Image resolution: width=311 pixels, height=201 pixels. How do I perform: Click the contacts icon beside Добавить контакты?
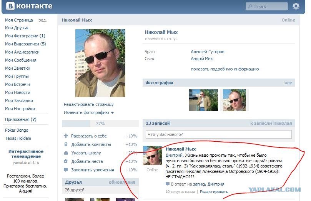tap(66, 144)
